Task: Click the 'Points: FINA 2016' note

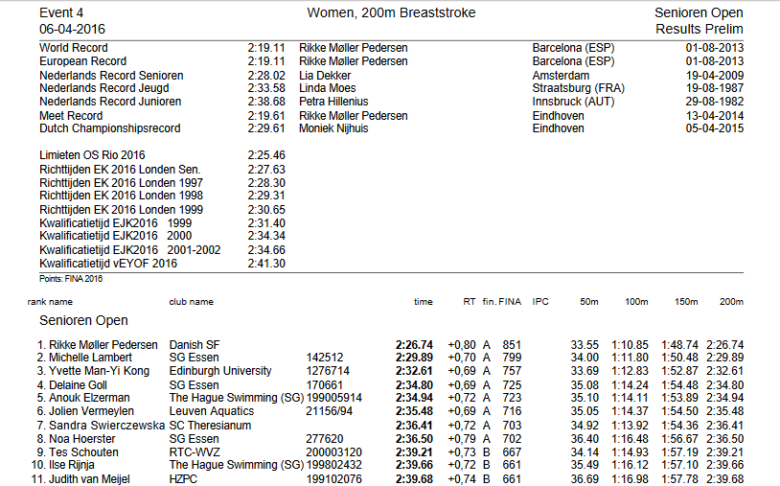Action: pos(71,279)
